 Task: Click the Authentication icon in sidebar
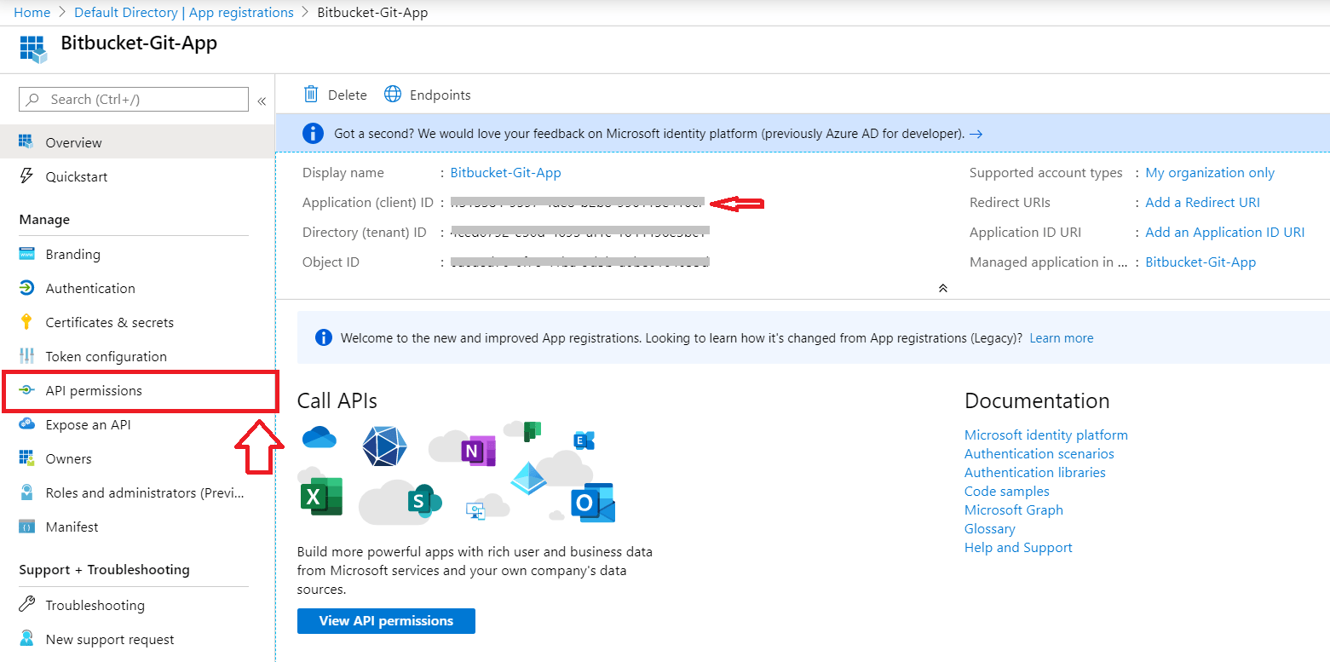pyautogui.click(x=26, y=288)
